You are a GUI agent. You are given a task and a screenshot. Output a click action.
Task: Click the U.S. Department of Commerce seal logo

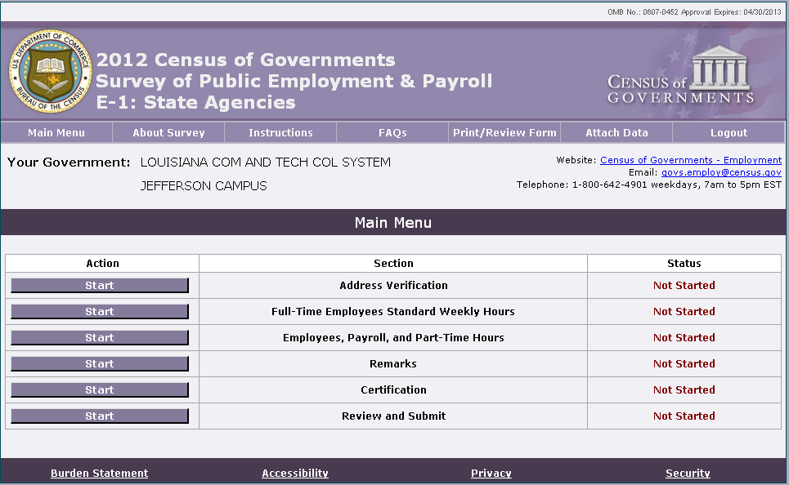[51, 71]
